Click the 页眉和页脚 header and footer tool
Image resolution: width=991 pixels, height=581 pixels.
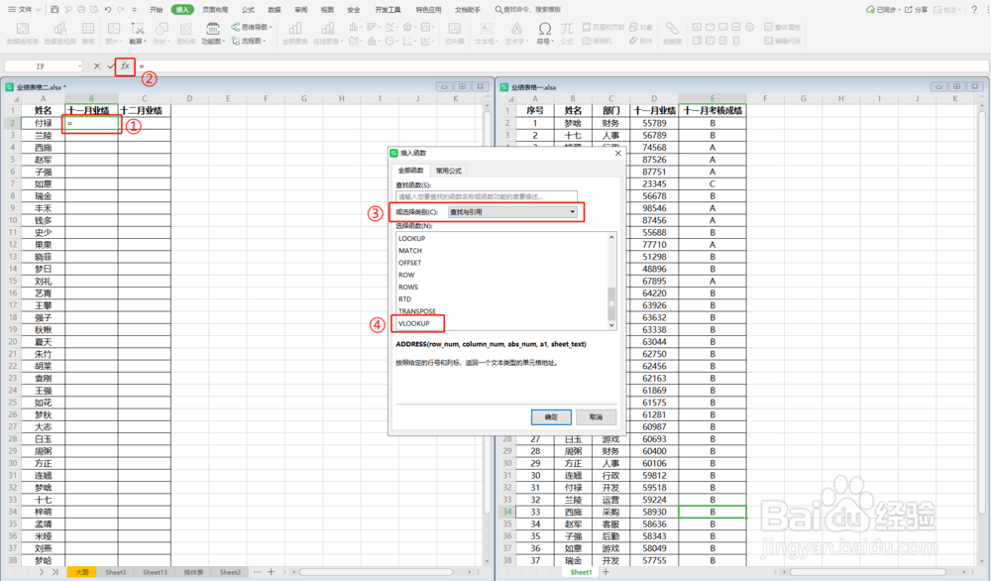(x=603, y=27)
